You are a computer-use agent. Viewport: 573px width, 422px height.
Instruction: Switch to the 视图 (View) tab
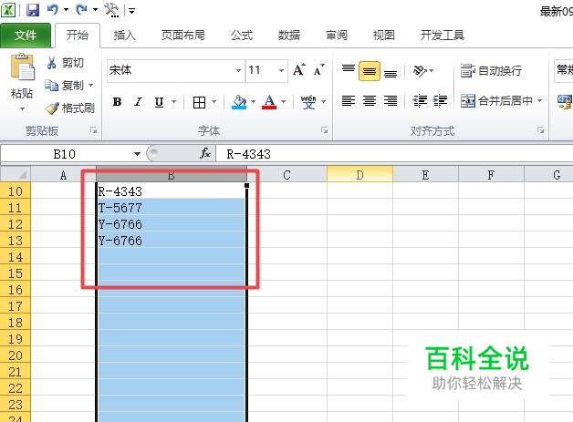pyautogui.click(x=384, y=35)
